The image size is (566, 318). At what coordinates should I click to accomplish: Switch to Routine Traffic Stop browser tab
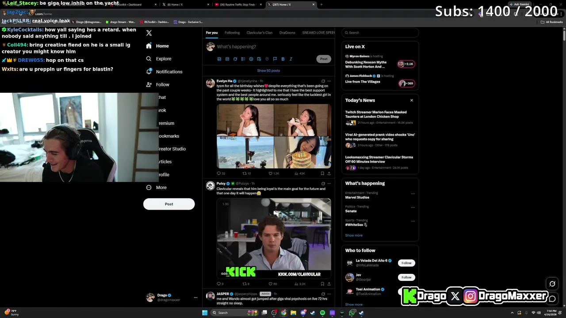[x=237, y=4]
